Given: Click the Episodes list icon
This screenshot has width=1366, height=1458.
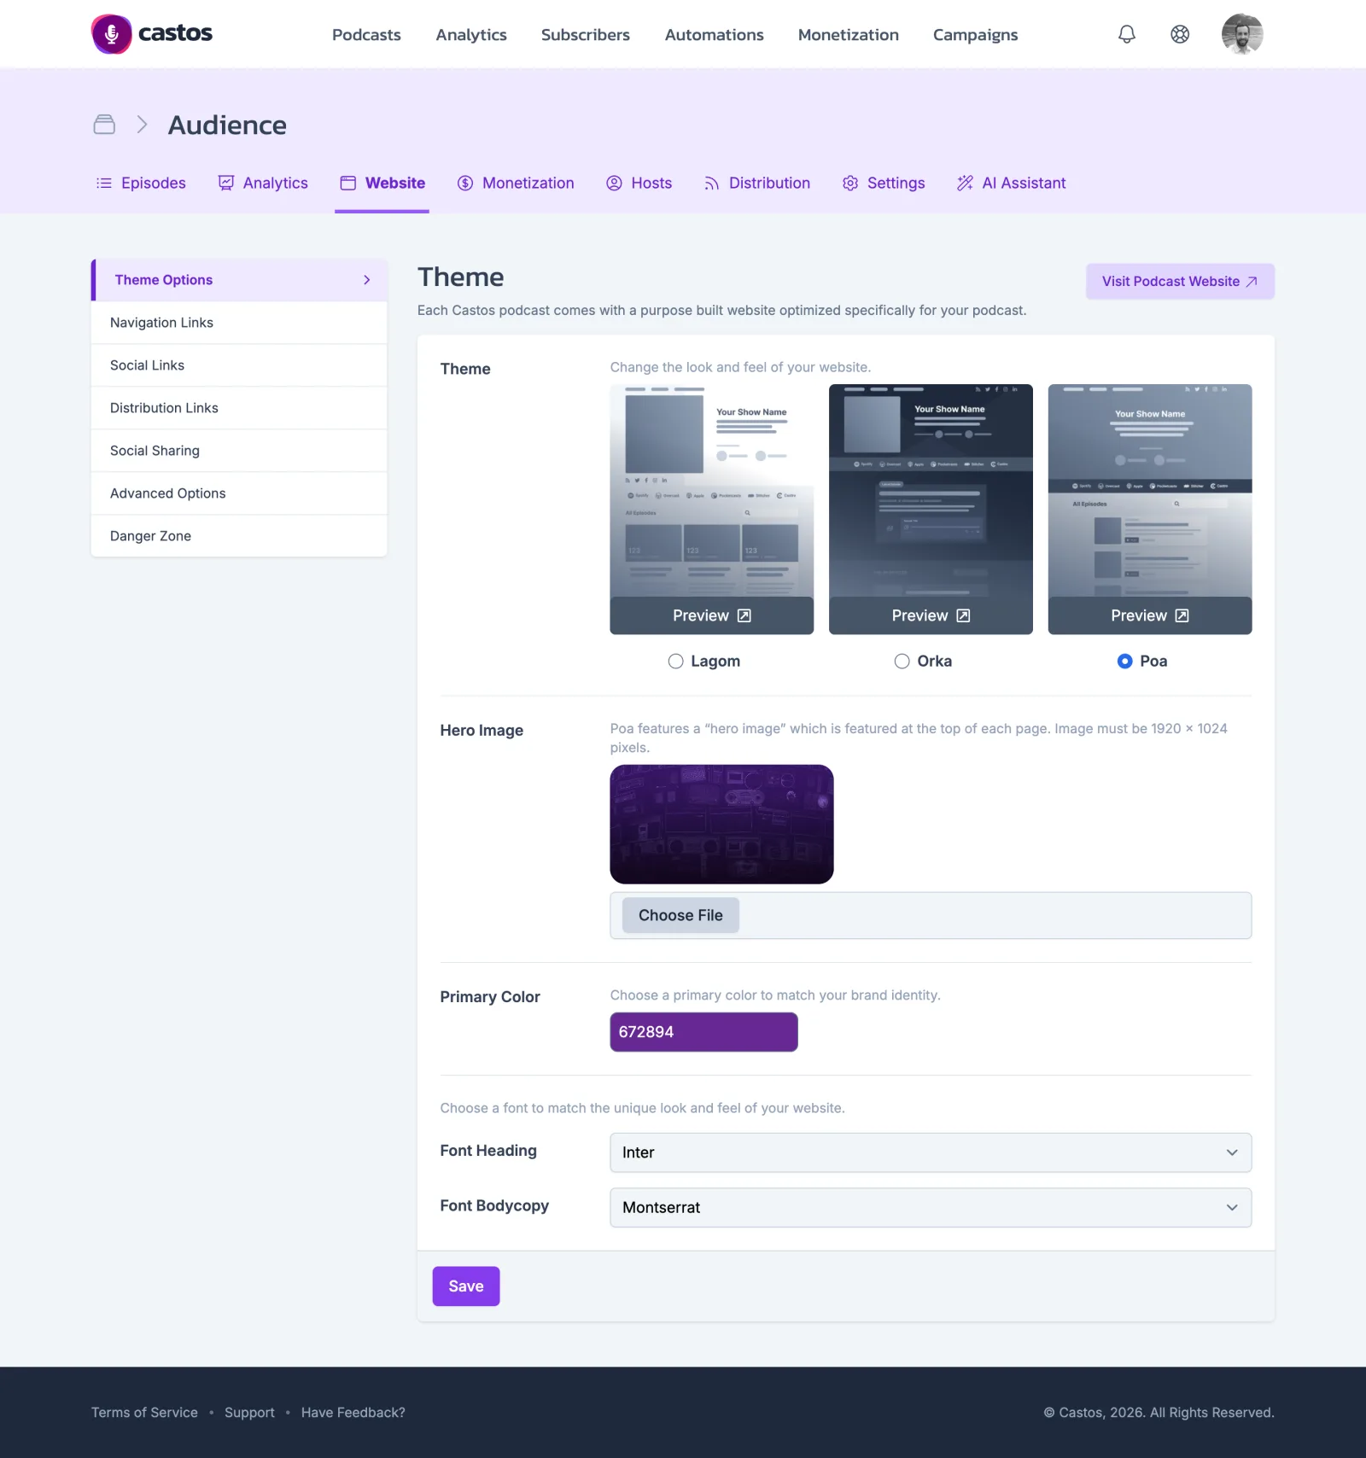Looking at the screenshot, I should coord(104,183).
